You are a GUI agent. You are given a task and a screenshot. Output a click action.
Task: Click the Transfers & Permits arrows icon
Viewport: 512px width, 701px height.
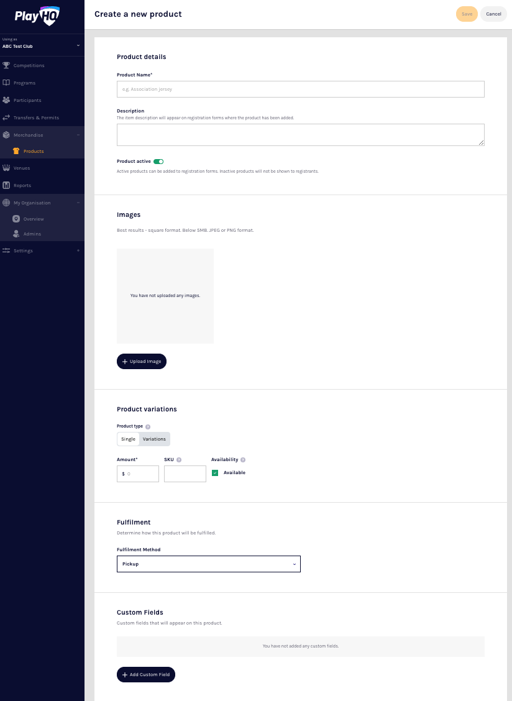tap(6, 117)
